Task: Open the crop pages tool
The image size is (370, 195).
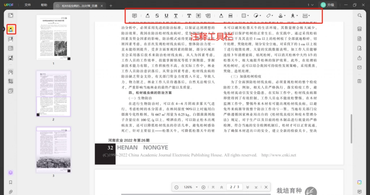Action: coord(10,81)
